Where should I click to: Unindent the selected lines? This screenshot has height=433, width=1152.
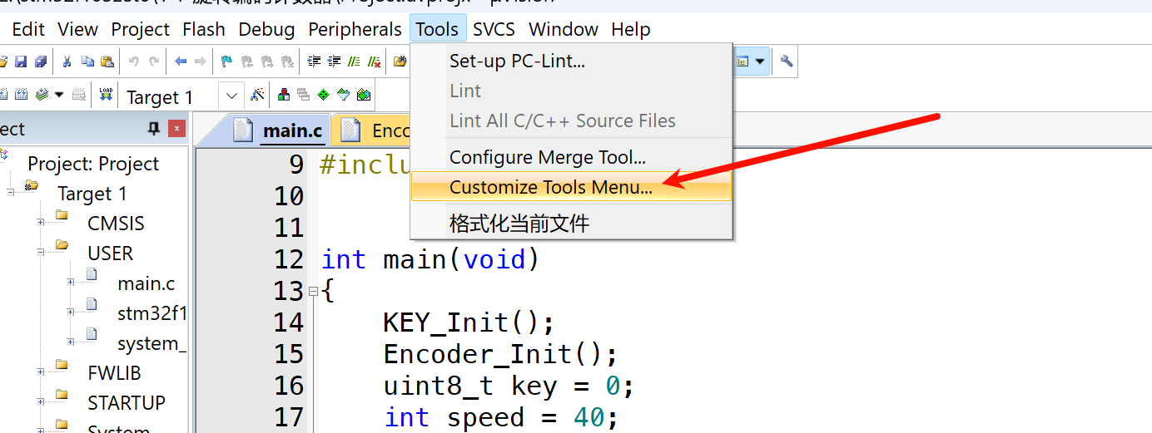click(334, 62)
